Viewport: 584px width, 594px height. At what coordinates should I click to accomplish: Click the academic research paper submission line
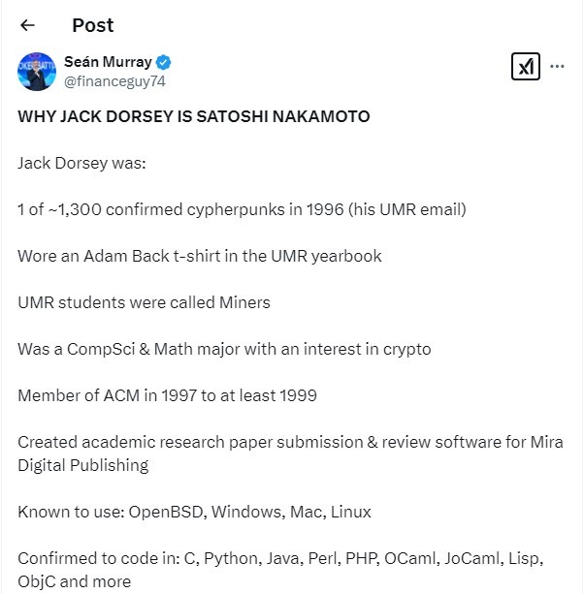(x=290, y=442)
